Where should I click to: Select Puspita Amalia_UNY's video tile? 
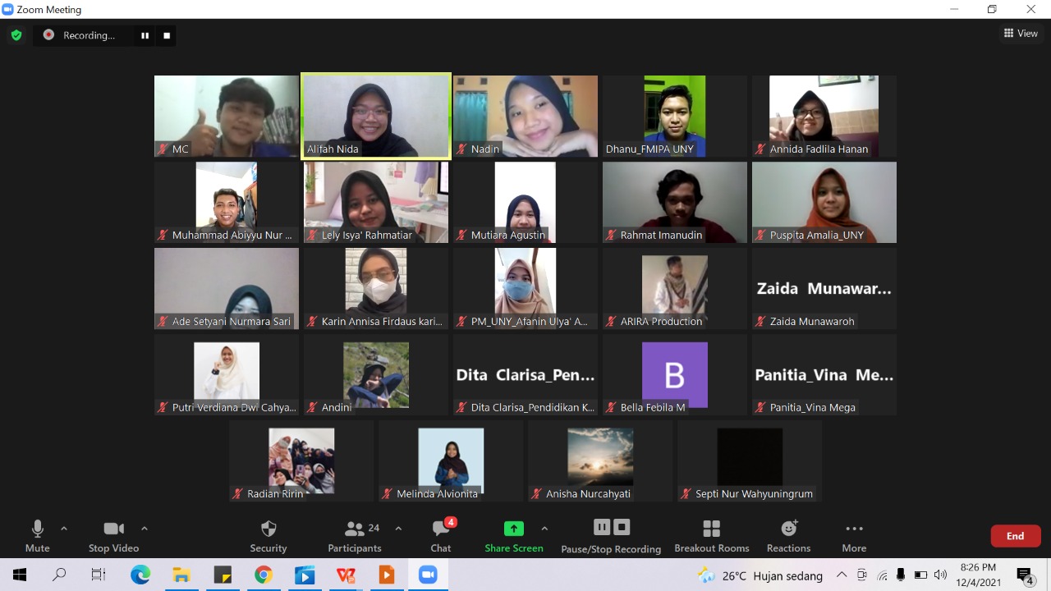pos(824,202)
